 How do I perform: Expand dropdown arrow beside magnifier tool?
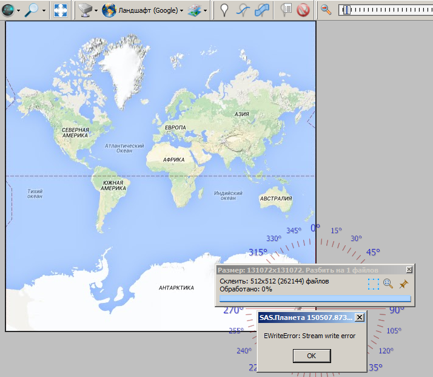[42, 10]
